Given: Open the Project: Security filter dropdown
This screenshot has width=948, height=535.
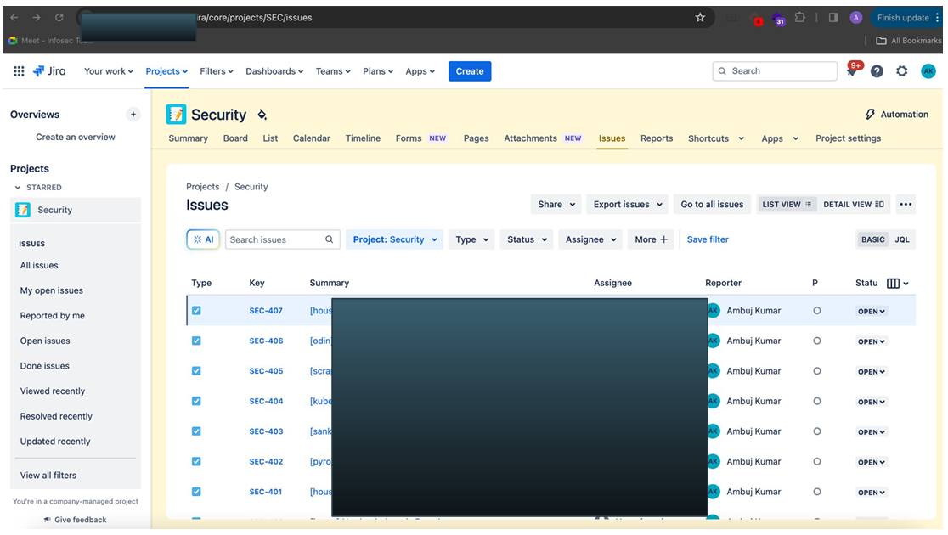Looking at the screenshot, I should coord(394,239).
